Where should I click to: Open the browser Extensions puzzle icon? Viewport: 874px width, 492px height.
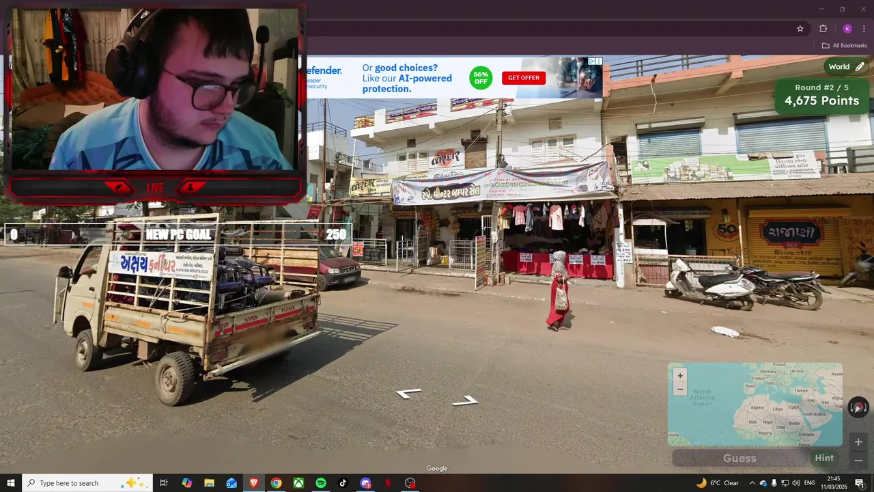pyautogui.click(x=823, y=29)
